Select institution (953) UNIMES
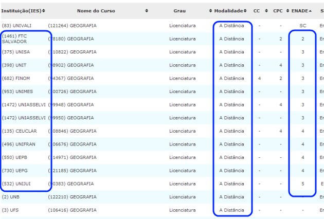The image size is (324, 219). click(x=17, y=92)
